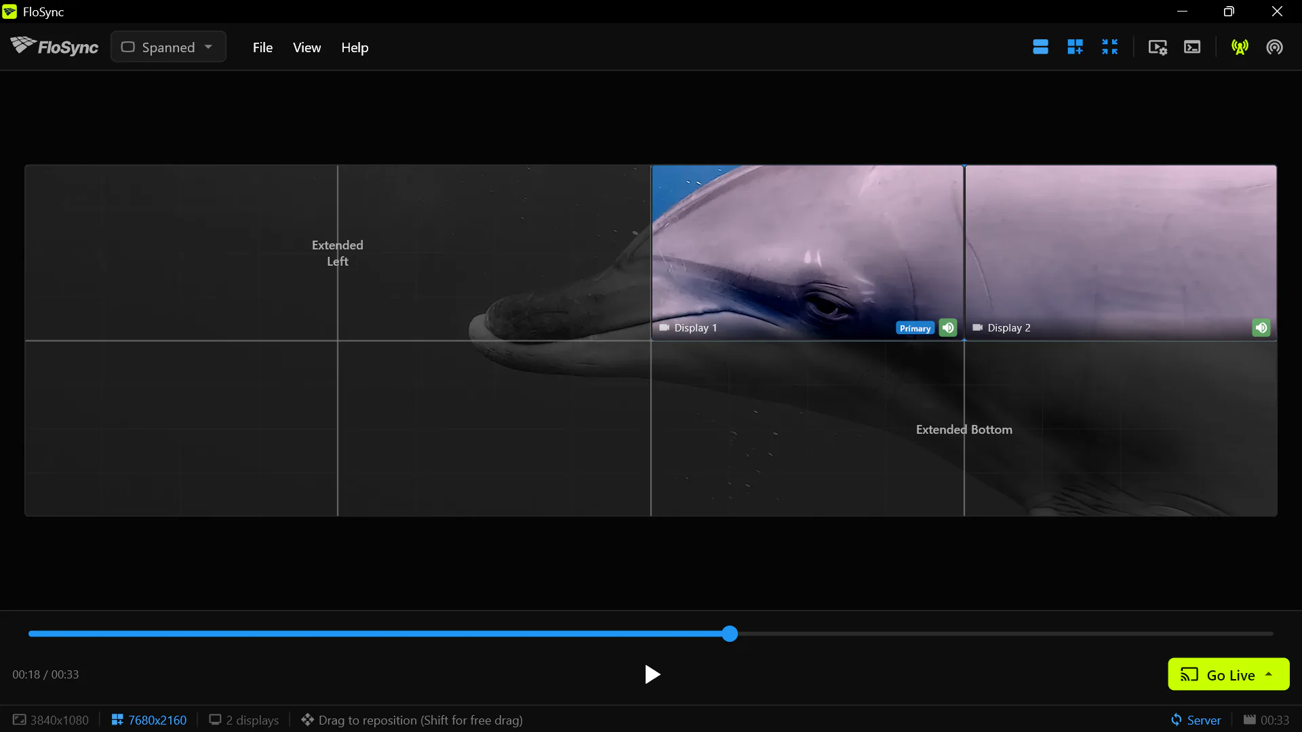This screenshot has height=732, width=1302.
Task: Click the 7680x2160 canvas size status
Action: click(x=149, y=720)
